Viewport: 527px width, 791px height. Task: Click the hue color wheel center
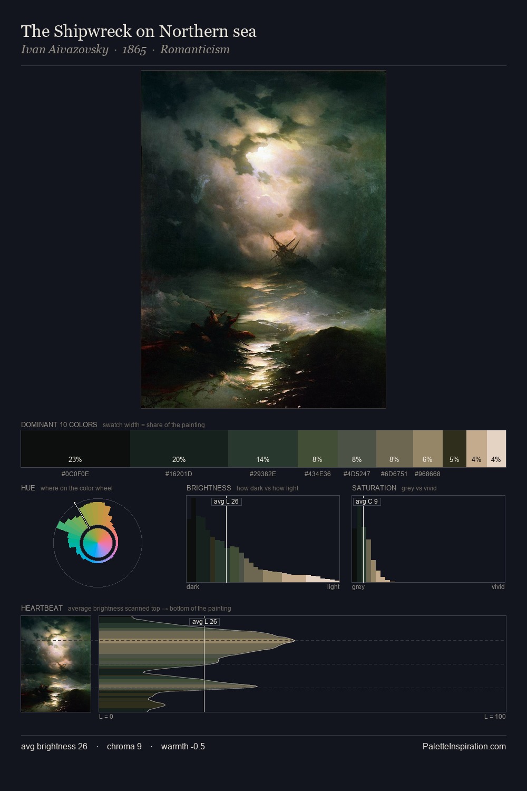point(97,543)
